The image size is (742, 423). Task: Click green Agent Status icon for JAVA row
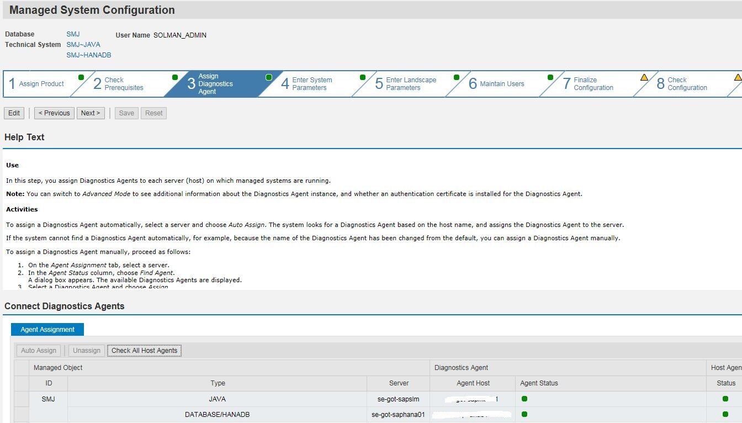pyautogui.click(x=524, y=399)
